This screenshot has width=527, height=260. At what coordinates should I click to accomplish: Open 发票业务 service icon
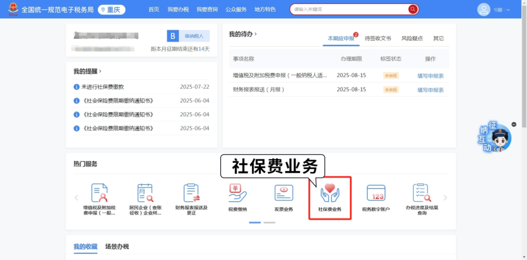point(284,193)
